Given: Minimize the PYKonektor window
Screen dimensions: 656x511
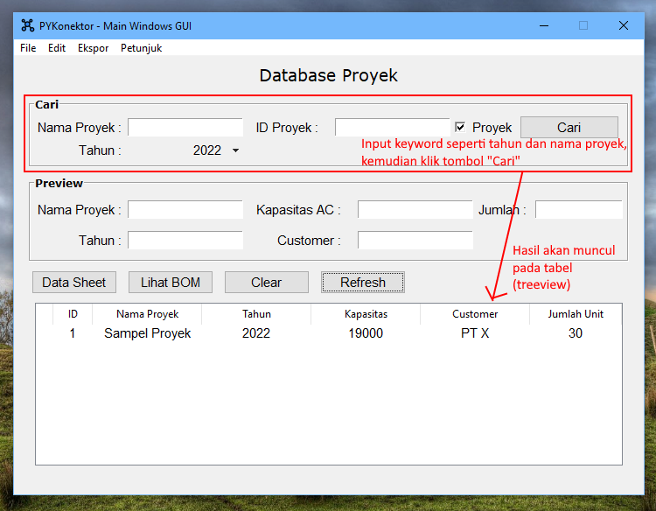Looking at the screenshot, I should [x=544, y=25].
